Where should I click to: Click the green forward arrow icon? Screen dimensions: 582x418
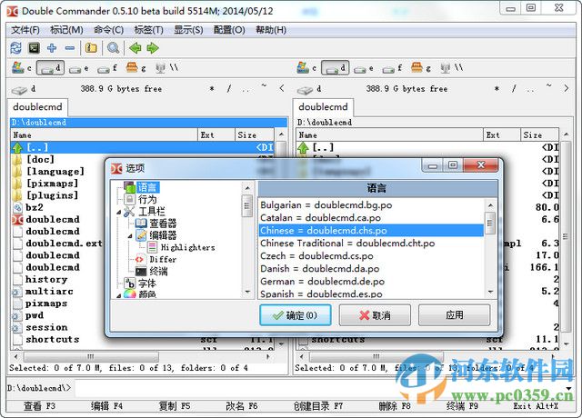[153, 48]
